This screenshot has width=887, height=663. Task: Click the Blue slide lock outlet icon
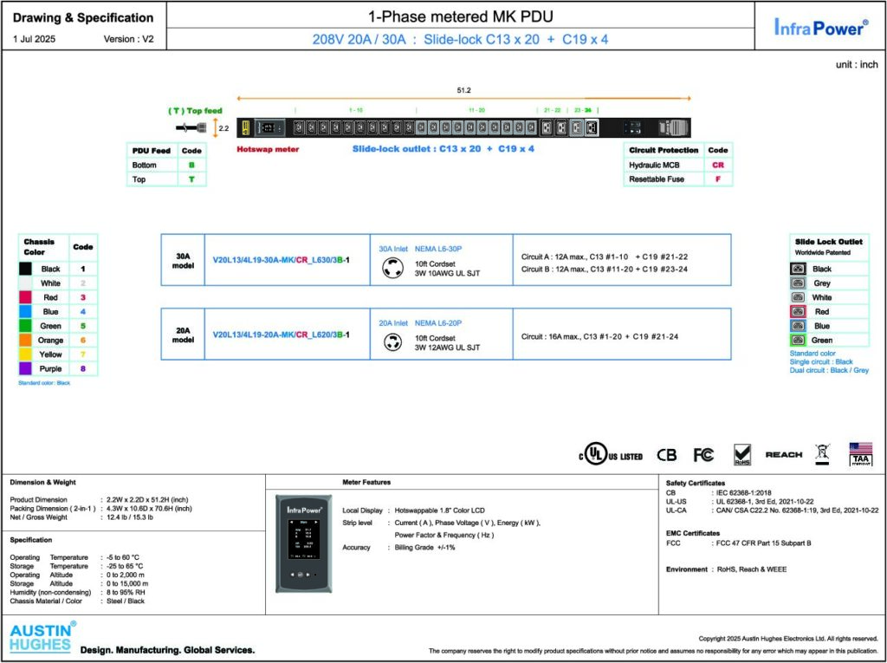[798, 326]
